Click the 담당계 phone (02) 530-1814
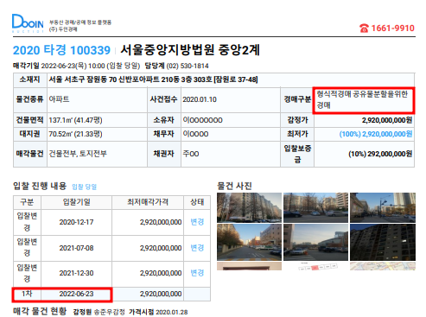This screenshot has width=426, height=317. (188, 66)
